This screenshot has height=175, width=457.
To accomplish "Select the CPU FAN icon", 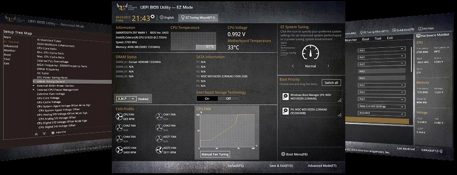I will tap(119, 116).
